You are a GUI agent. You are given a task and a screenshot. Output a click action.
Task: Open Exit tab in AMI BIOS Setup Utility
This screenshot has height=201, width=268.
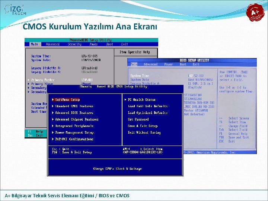(x=196, y=64)
